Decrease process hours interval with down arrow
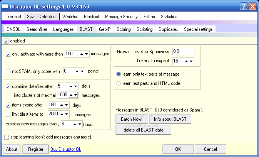 coord(80,124)
